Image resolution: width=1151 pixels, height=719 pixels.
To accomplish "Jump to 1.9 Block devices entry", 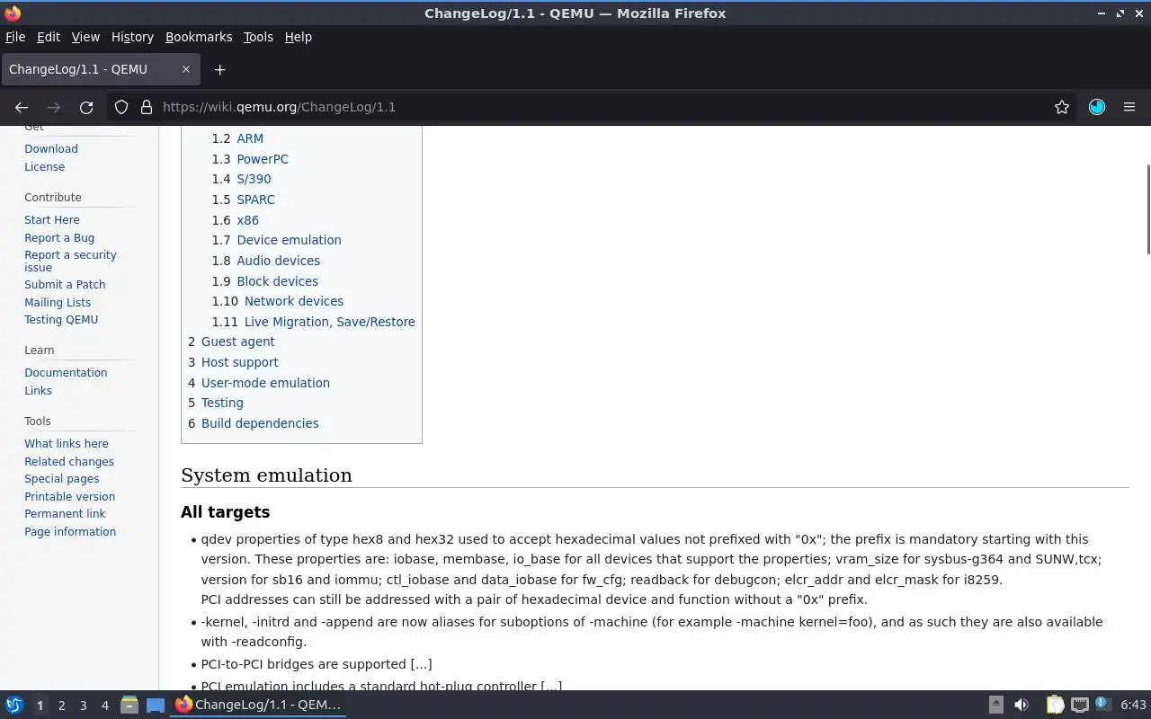I will coord(265,281).
